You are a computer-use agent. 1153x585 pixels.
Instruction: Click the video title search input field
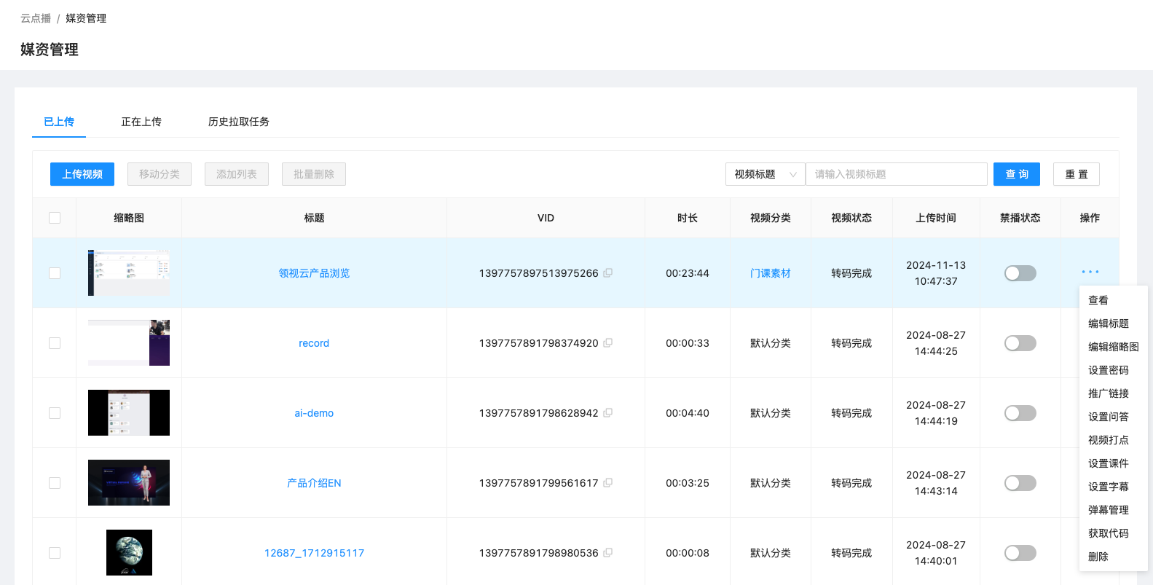tap(896, 174)
